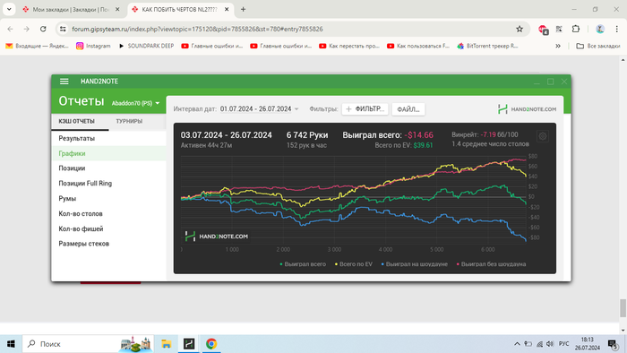
Task: Click the total winnings value -$14.66
Action: coord(418,135)
